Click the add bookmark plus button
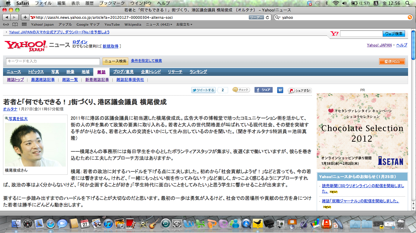416x233 pixels. (25, 17)
